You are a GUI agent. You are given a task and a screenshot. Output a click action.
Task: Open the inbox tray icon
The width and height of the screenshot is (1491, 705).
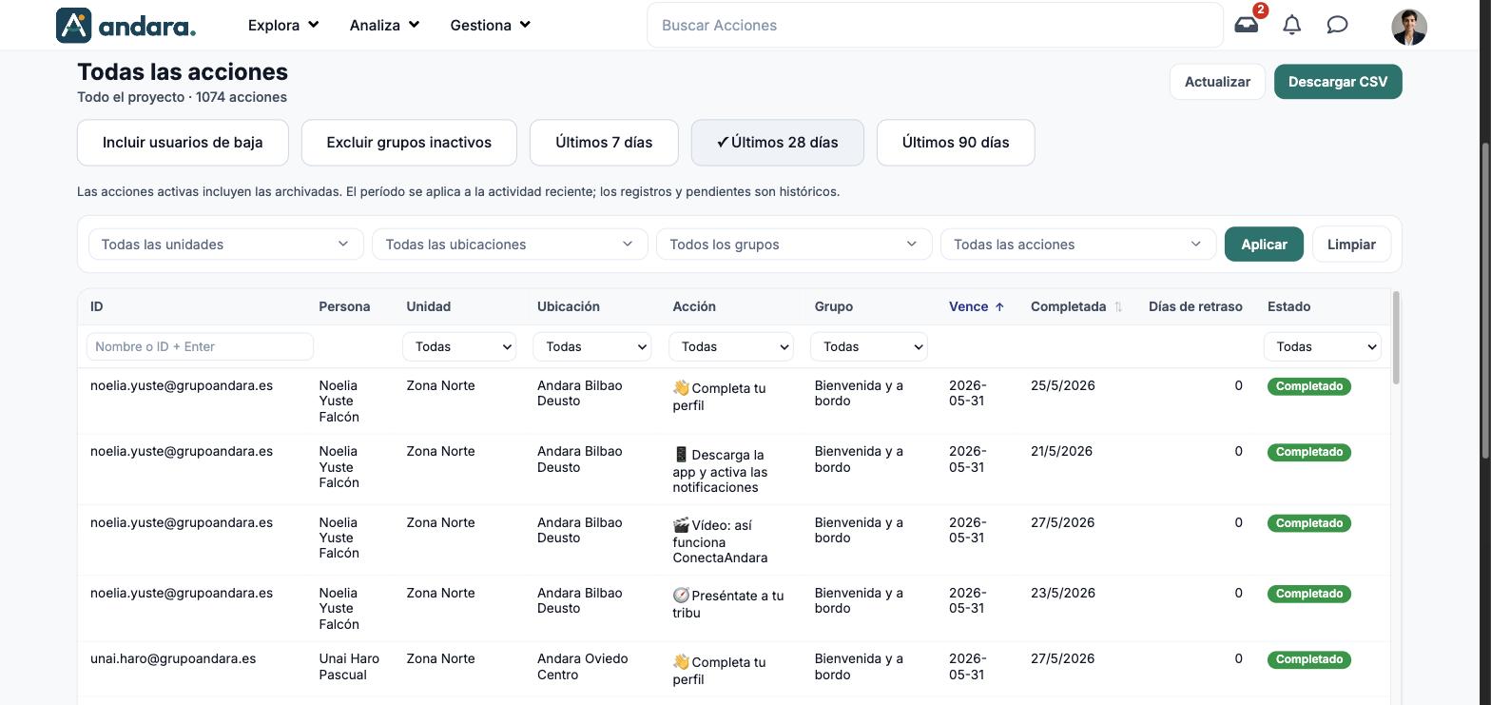[1246, 25]
